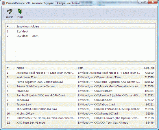Click the XXX.Private.(The Opera) file name
This screenshot has width=159, height=130.
pyautogui.click(x=45, y=118)
